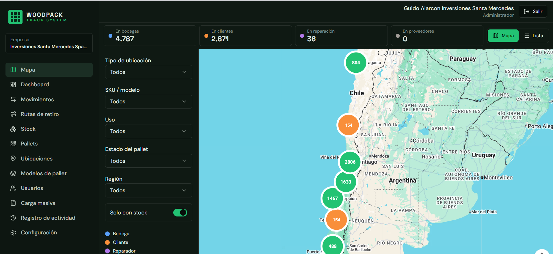This screenshot has width=553, height=254.
Task: Open the Pallets section
Action: (x=49, y=144)
